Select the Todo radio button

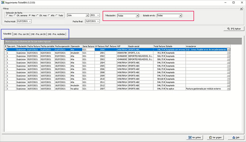click(x=56, y=16)
